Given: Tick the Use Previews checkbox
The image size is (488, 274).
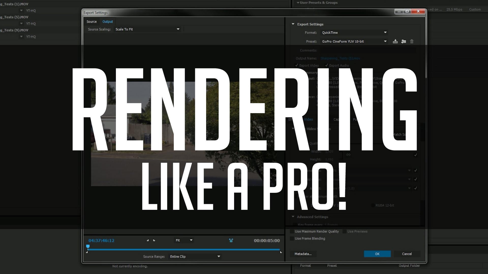Looking at the screenshot, I should 344,231.
